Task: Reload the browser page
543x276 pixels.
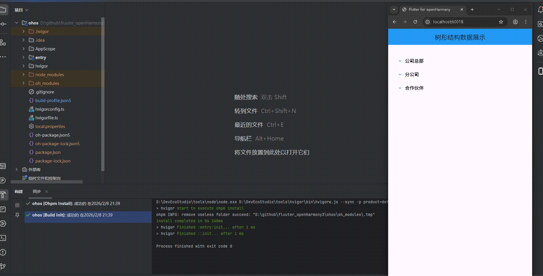Action: [415, 22]
